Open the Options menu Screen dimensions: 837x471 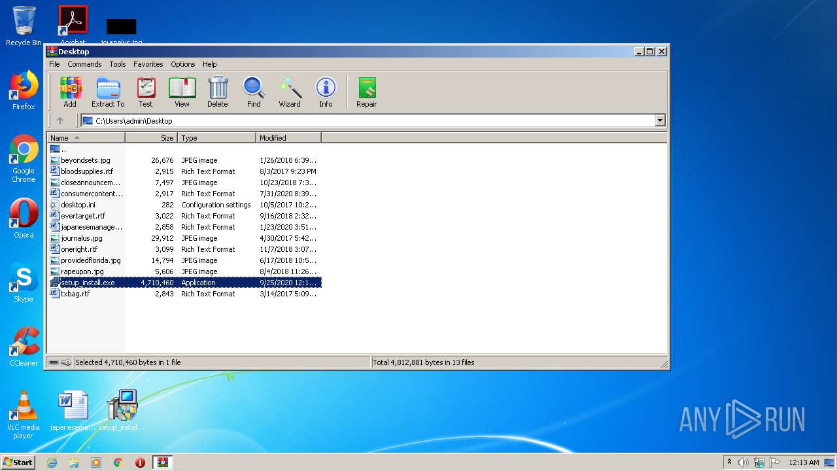[183, 64]
